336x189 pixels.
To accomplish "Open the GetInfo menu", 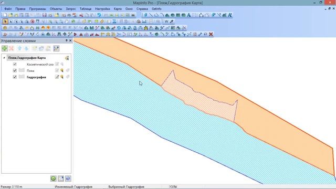I will tap(156, 9).
